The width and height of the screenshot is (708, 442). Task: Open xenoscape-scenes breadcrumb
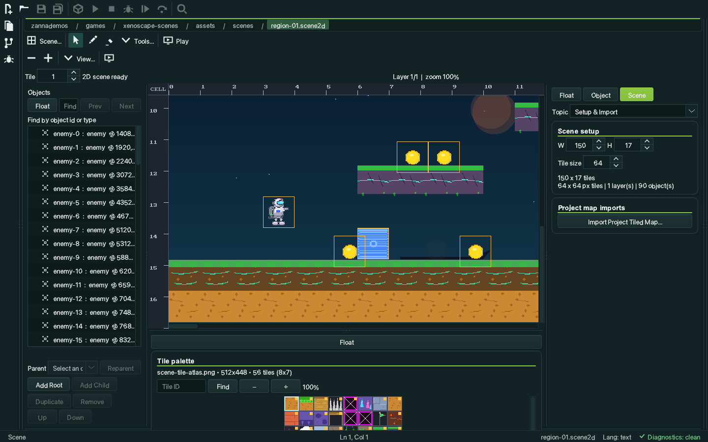click(150, 26)
